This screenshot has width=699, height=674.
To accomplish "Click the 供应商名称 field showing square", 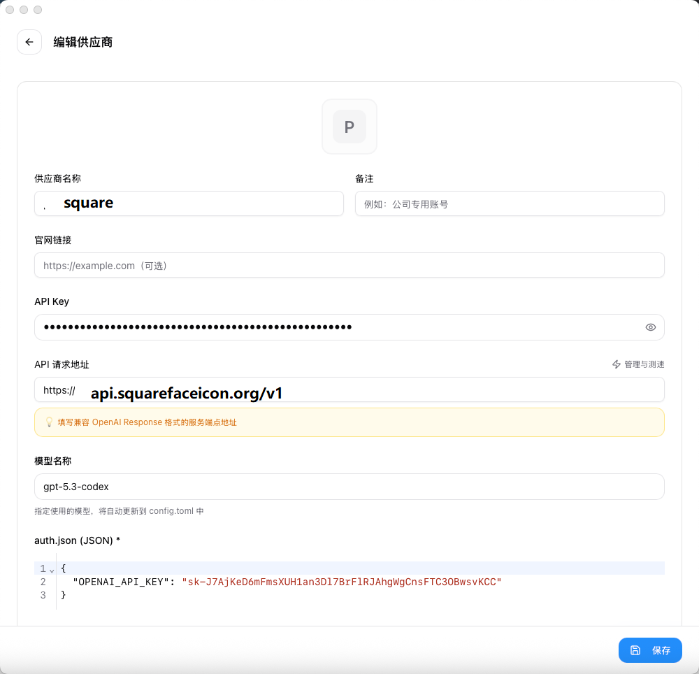I will (x=189, y=203).
